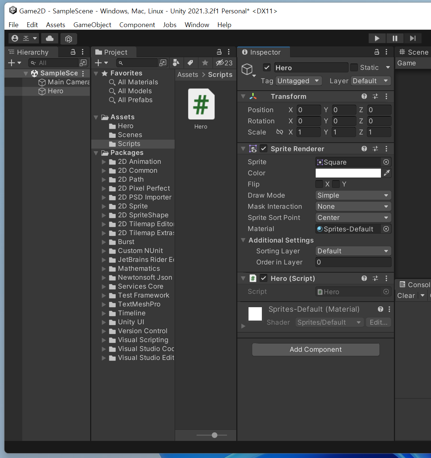Pause the game playback
This screenshot has width=431, height=458.
(x=395, y=38)
